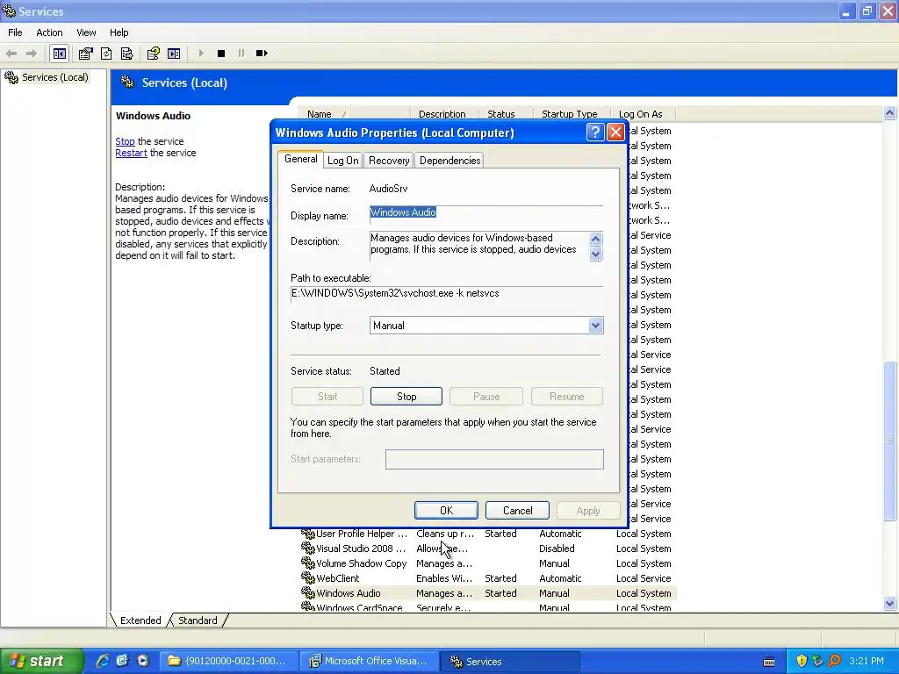Image resolution: width=899 pixels, height=674 pixels.
Task: Switch to Microsoft Office Visual taskbar button
Action: 370,661
